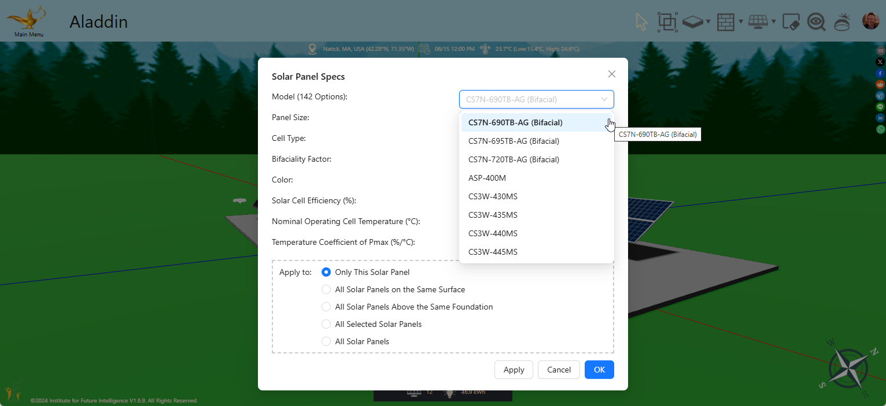Choose CS7N-695TB-AG (Bifacial) model option

537,141
